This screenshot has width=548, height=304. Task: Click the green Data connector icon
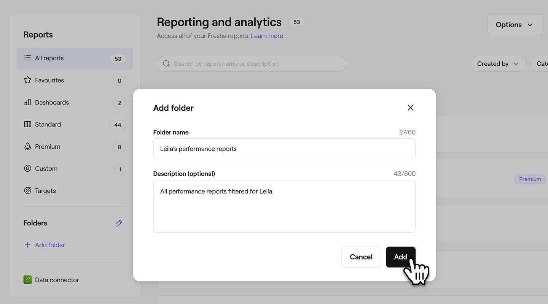[x=27, y=280]
